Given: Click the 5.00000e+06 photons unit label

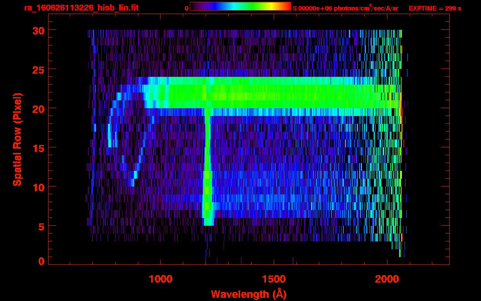Looking at the screenshot, I should tap(345, 8).
